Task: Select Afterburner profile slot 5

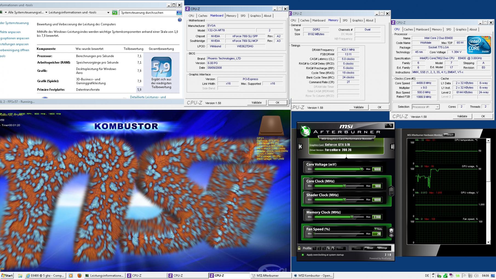Action: [333, 248]
